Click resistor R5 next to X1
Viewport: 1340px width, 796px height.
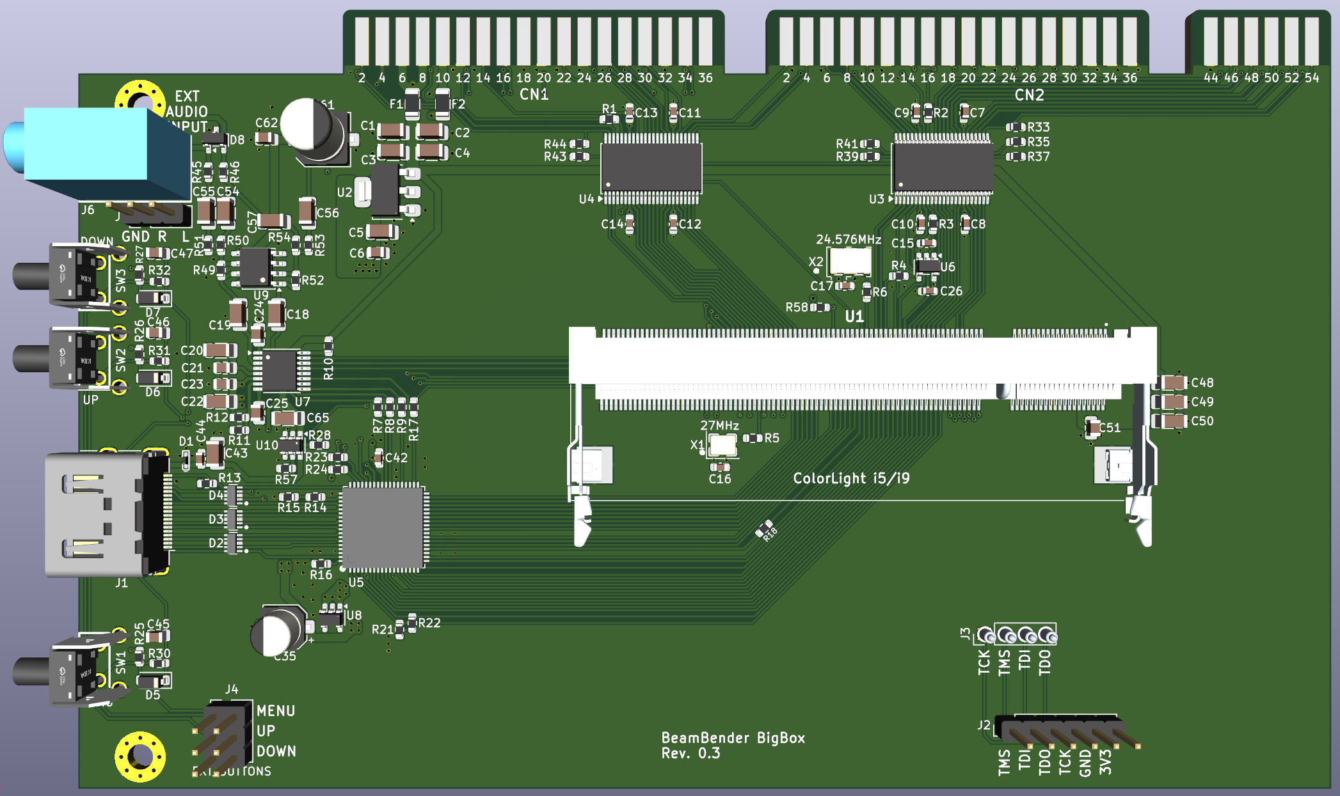753,438
